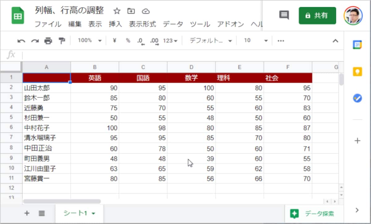
Task: Open Google Tasks in side panel
Action: pos(357,98)
